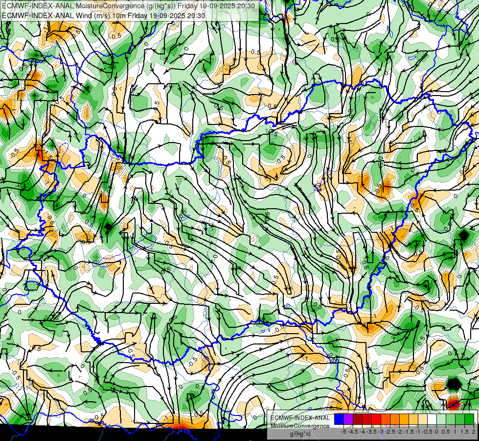Click the blue legend swatch left of -5
Image resolution: width=479 pixels, height=441 pixels.
click(x=339, y=419)
